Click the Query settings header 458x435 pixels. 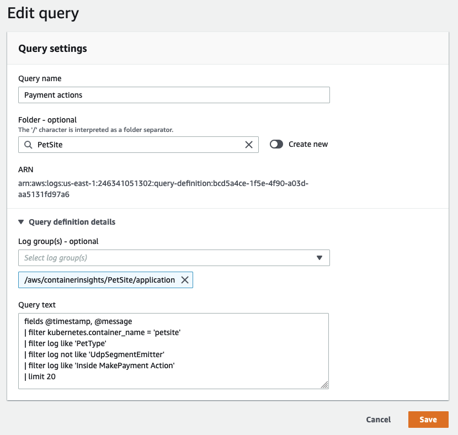52,49
